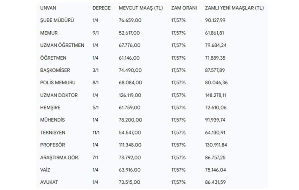Viewport: 299px width, 190px height.
Task: Select the MEVCUT MAAŞ (TL) column header
Action: (x=141, y=8)
